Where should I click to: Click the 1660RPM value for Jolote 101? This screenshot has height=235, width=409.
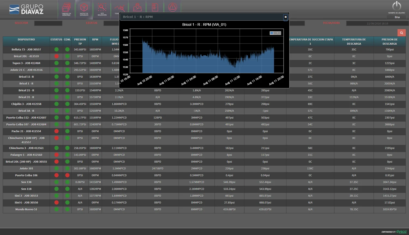point(95,169)
